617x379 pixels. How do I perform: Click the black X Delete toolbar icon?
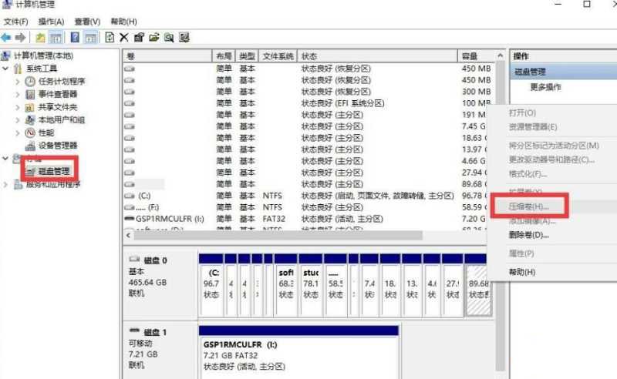[124, 37]
